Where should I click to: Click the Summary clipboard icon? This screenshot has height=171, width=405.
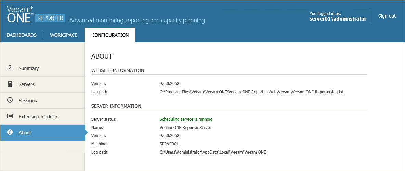10,68
